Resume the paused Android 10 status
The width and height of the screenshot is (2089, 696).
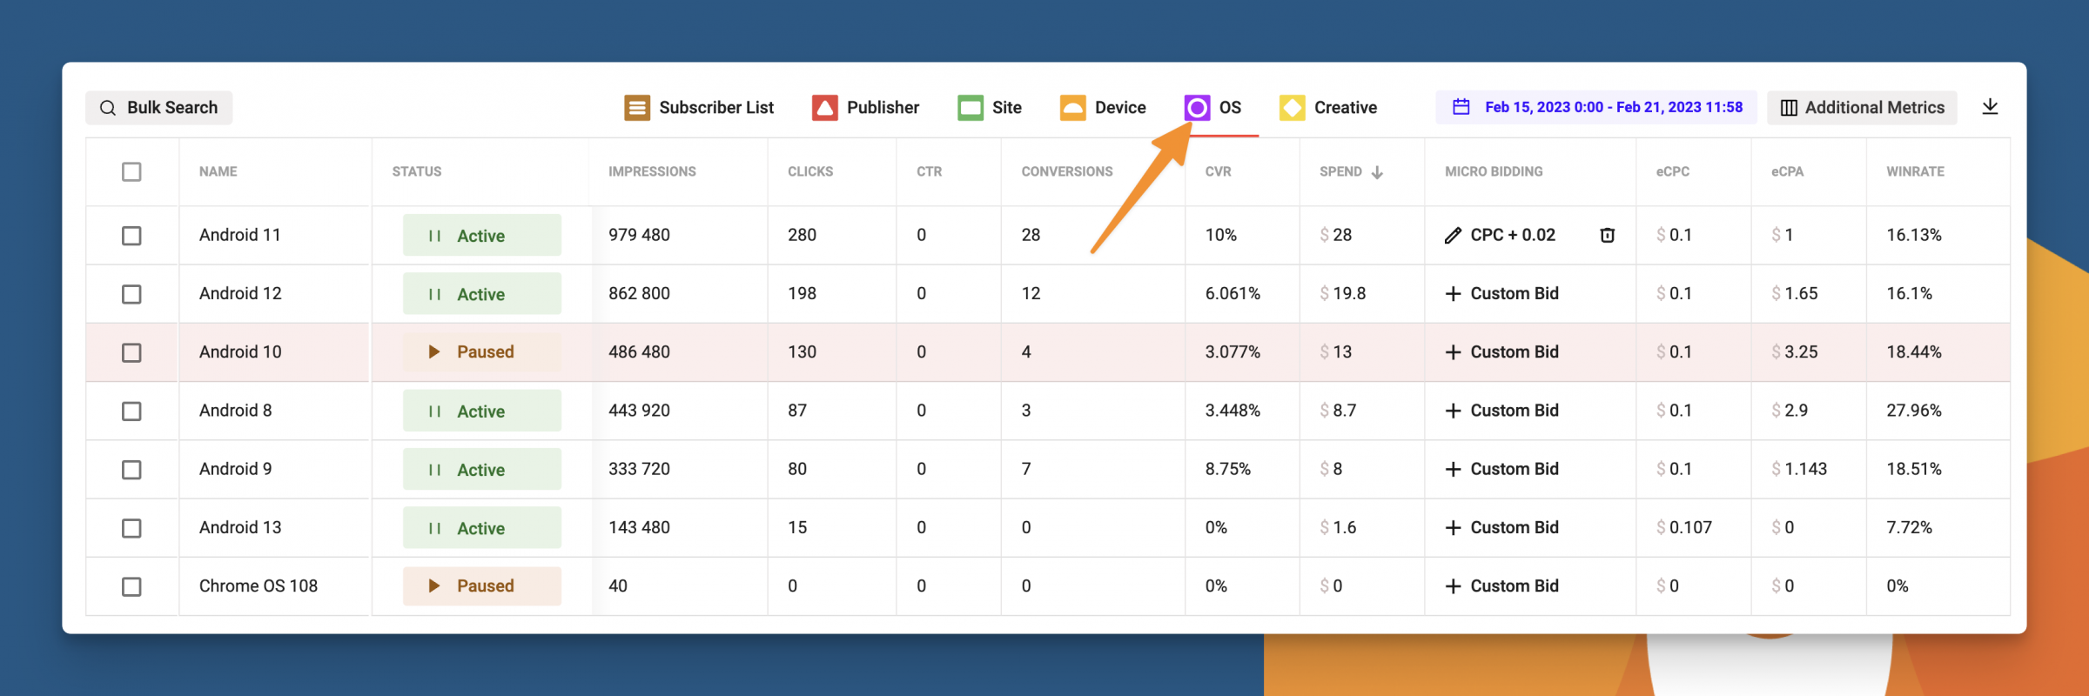(481, 352)
